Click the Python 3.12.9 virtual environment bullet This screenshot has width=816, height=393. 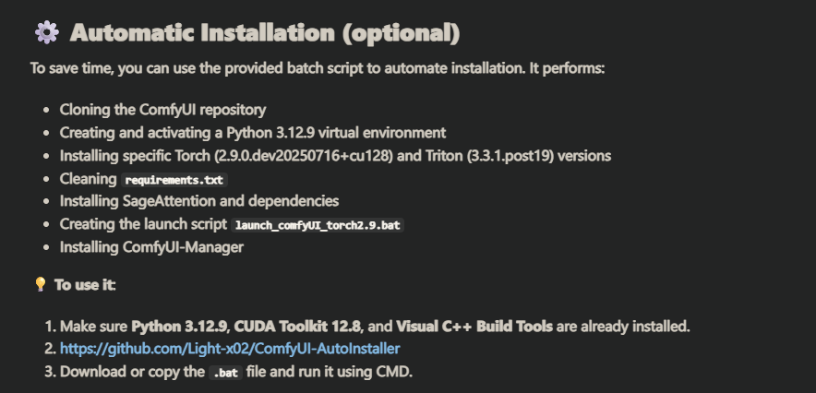click(252, 132)
